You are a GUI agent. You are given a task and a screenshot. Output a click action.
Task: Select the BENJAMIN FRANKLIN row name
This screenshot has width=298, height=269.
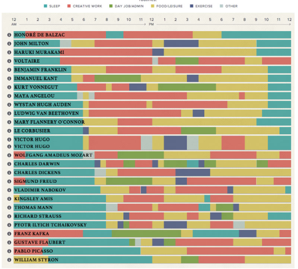point(41,70)
